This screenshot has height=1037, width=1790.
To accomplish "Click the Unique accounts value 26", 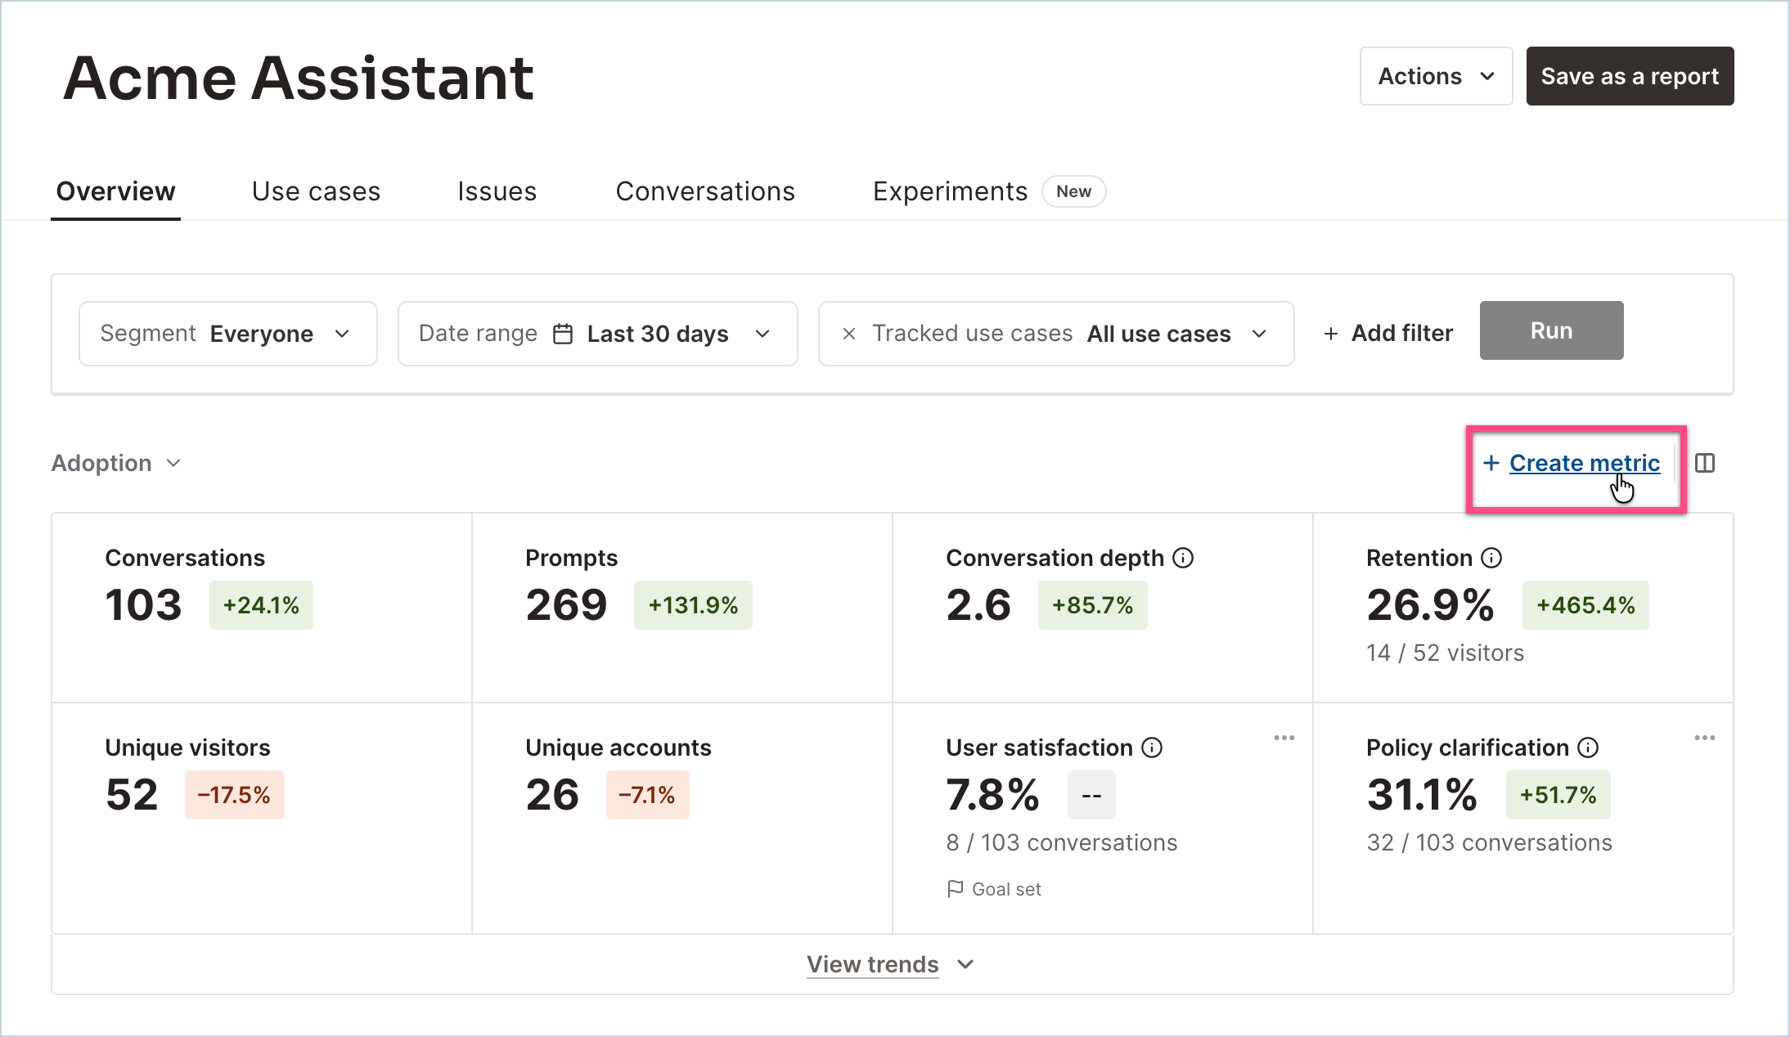I will click(552, 795).
